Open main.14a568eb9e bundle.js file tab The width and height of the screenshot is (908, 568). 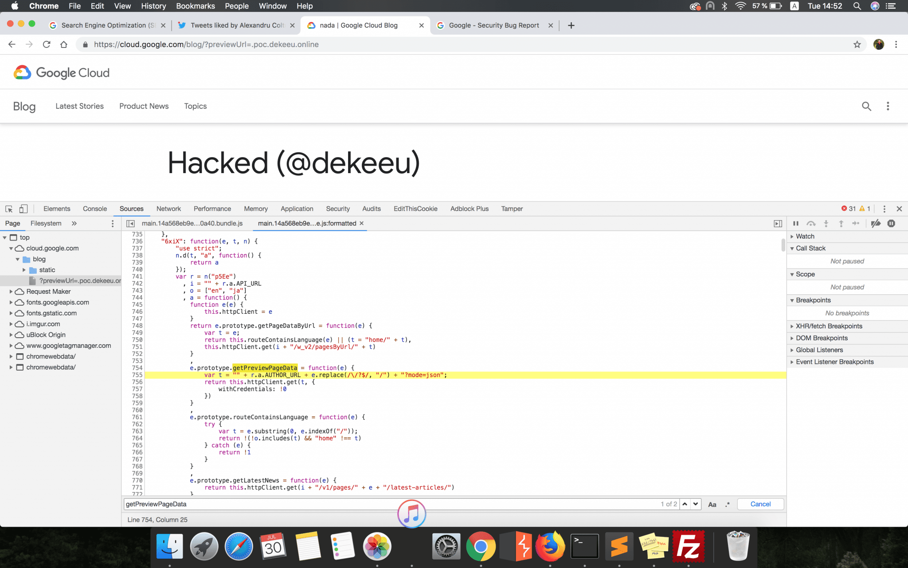(192, 223)
